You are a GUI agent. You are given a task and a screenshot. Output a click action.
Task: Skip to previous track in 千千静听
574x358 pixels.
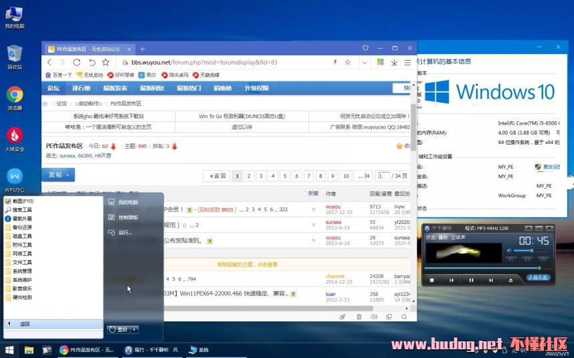tap(452, 280)
